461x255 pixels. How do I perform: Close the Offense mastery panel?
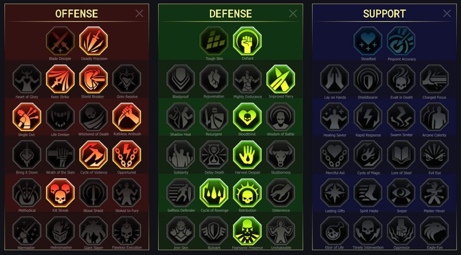point(139,13)
